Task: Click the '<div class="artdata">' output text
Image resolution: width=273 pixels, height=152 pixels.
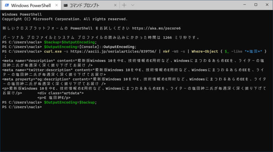Action: tap(60, 93)
